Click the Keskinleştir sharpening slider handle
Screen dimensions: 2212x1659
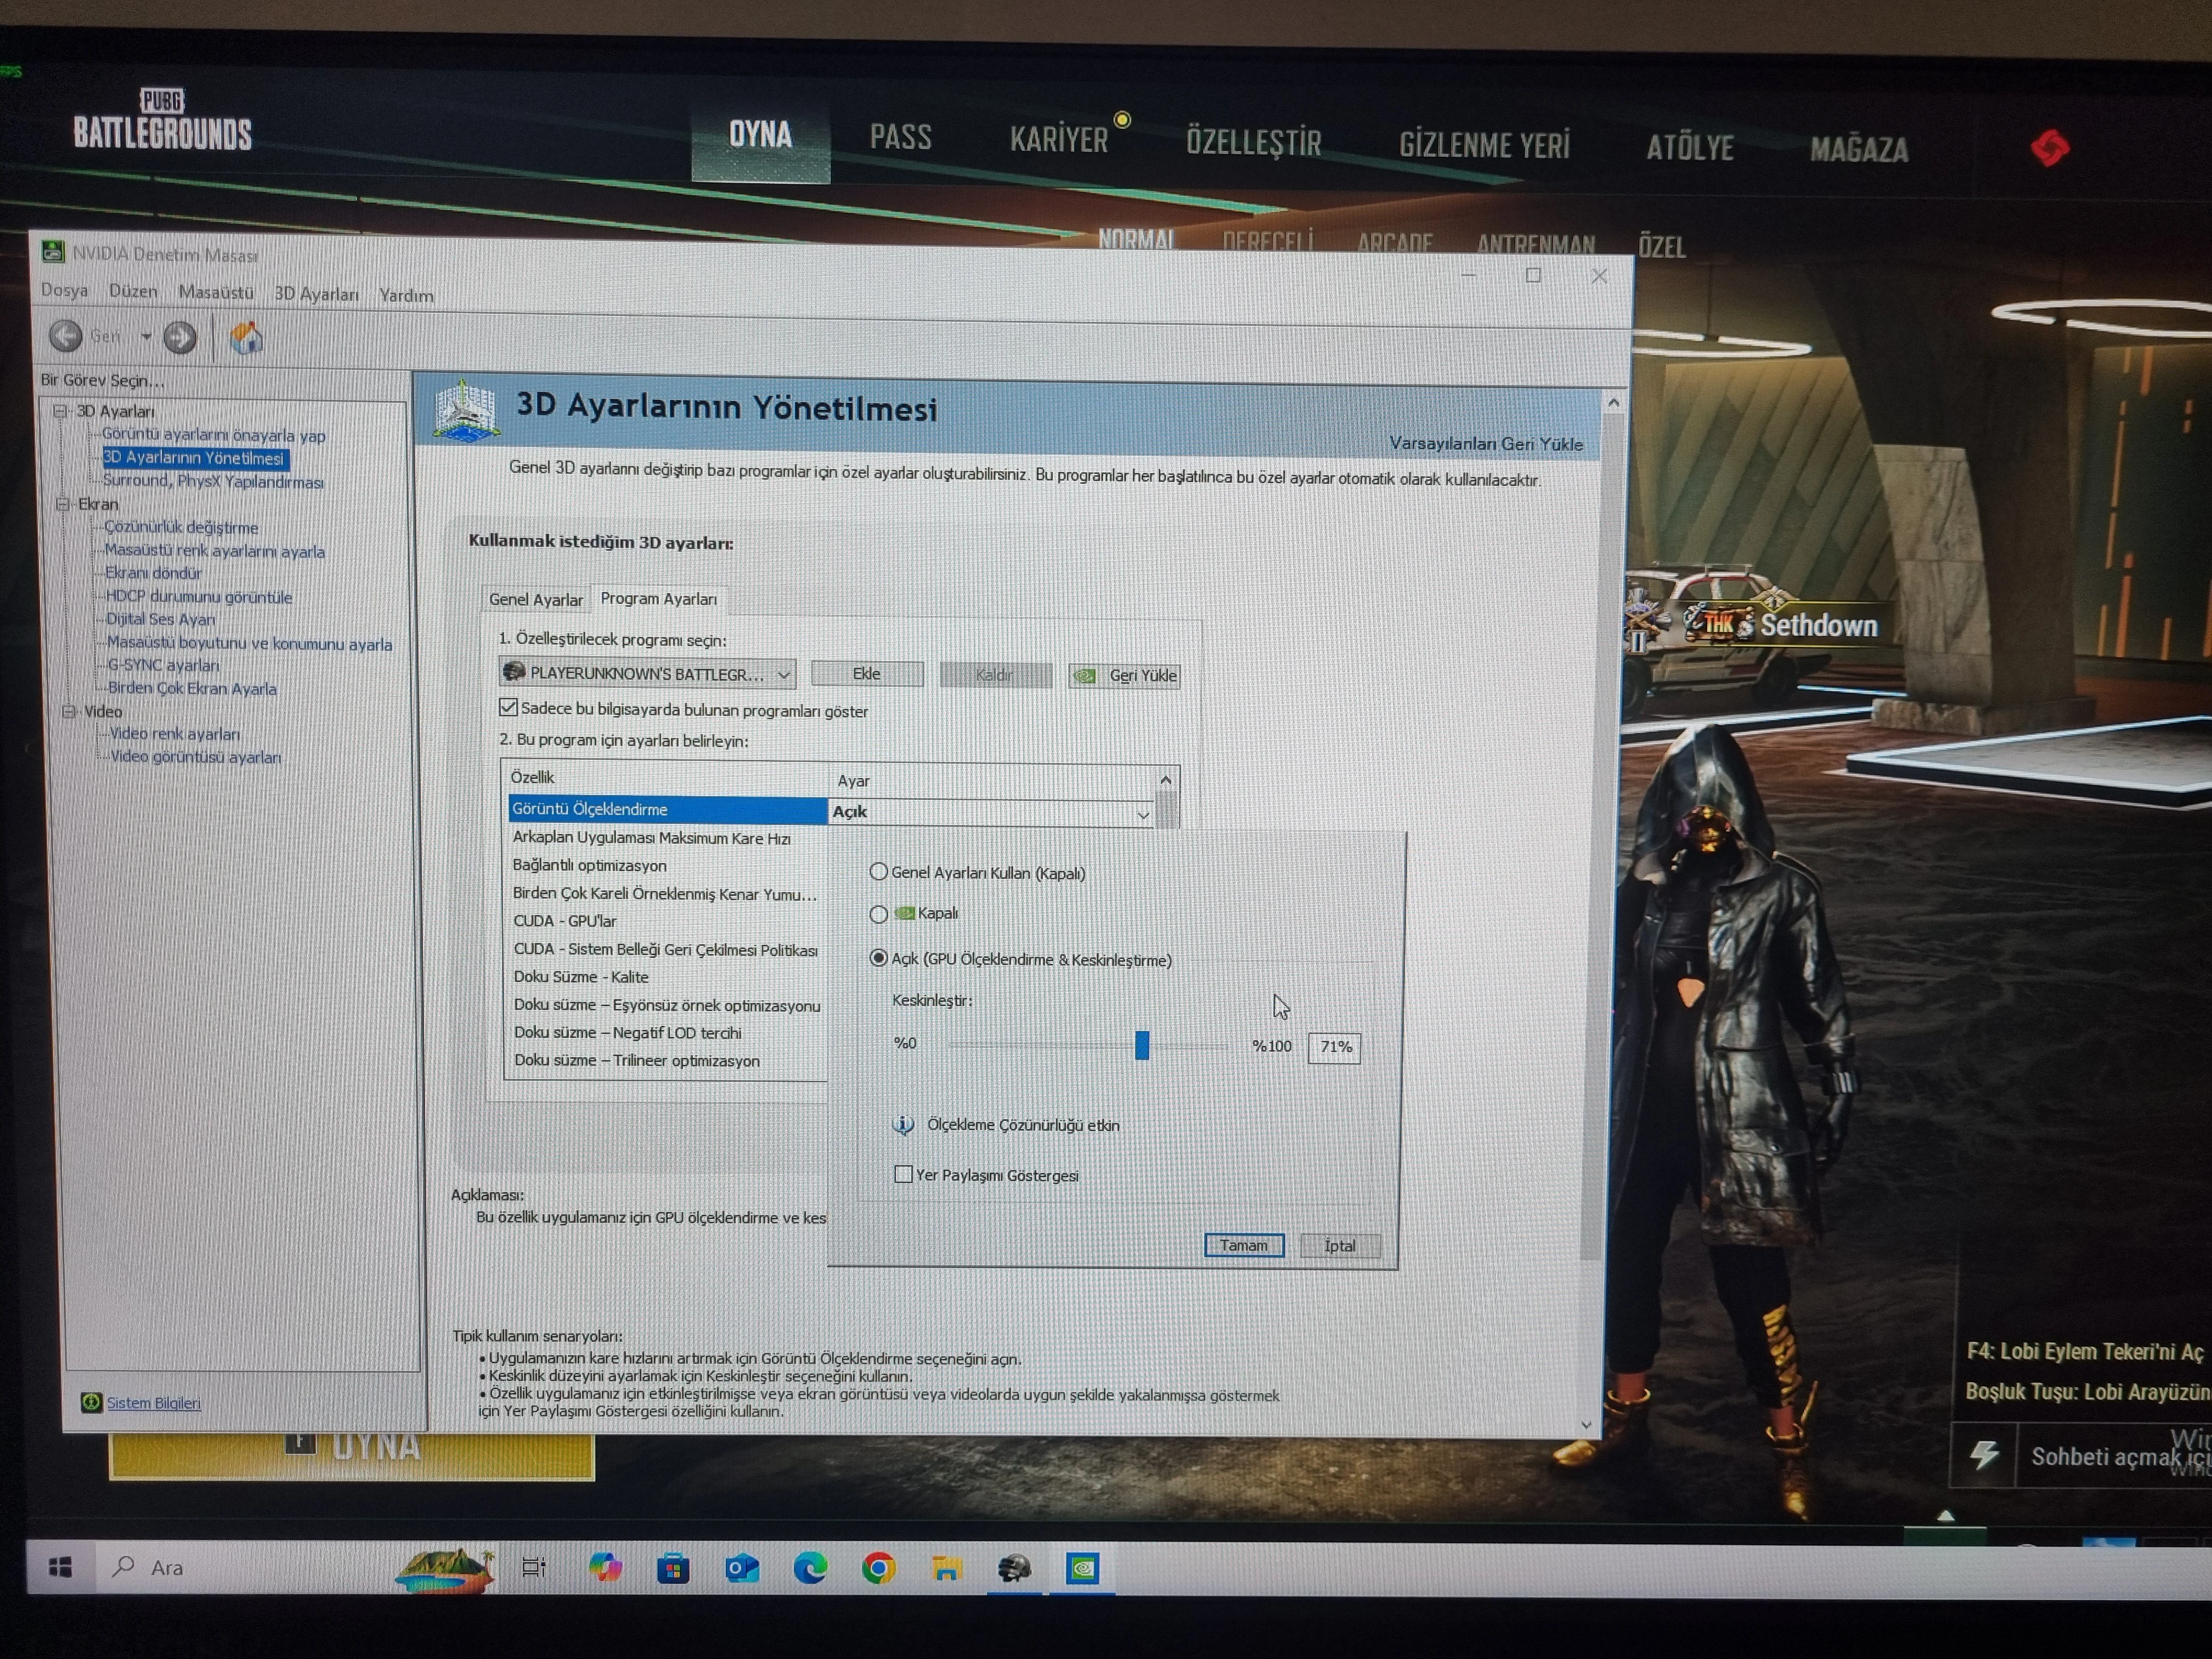tap(1142, 1046)
